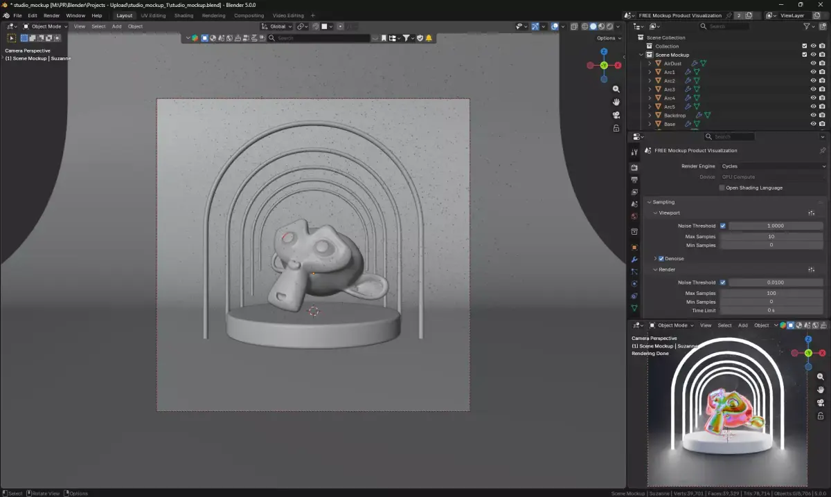Expand Arc1 in outliner
This screenshot has width=831, height=497.
pyautogui.click(x=650, y=72)
